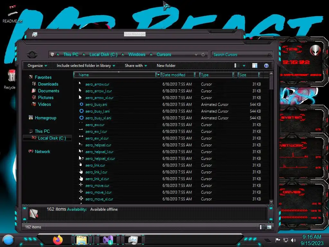Click the Search Cursors field
Image resolution: width=329 pixels, height=247 pixels.
(x=242, y=55)
